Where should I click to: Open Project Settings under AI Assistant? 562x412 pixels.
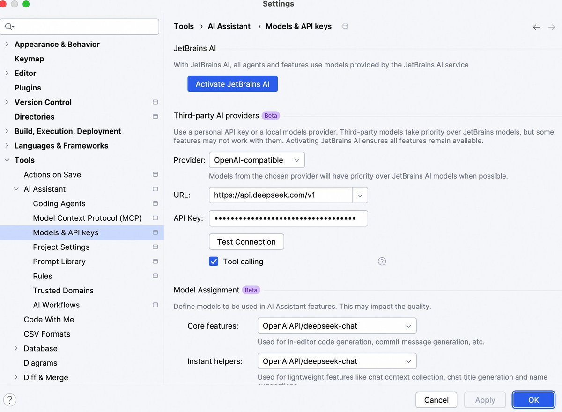pyautogui.click(x=61, y=247)
